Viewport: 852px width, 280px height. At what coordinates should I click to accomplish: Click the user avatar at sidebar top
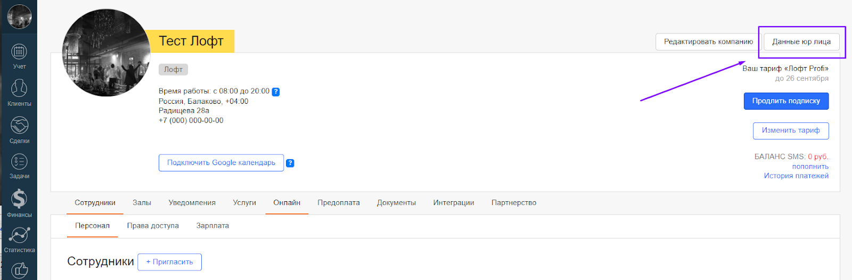tap(19, 17)
